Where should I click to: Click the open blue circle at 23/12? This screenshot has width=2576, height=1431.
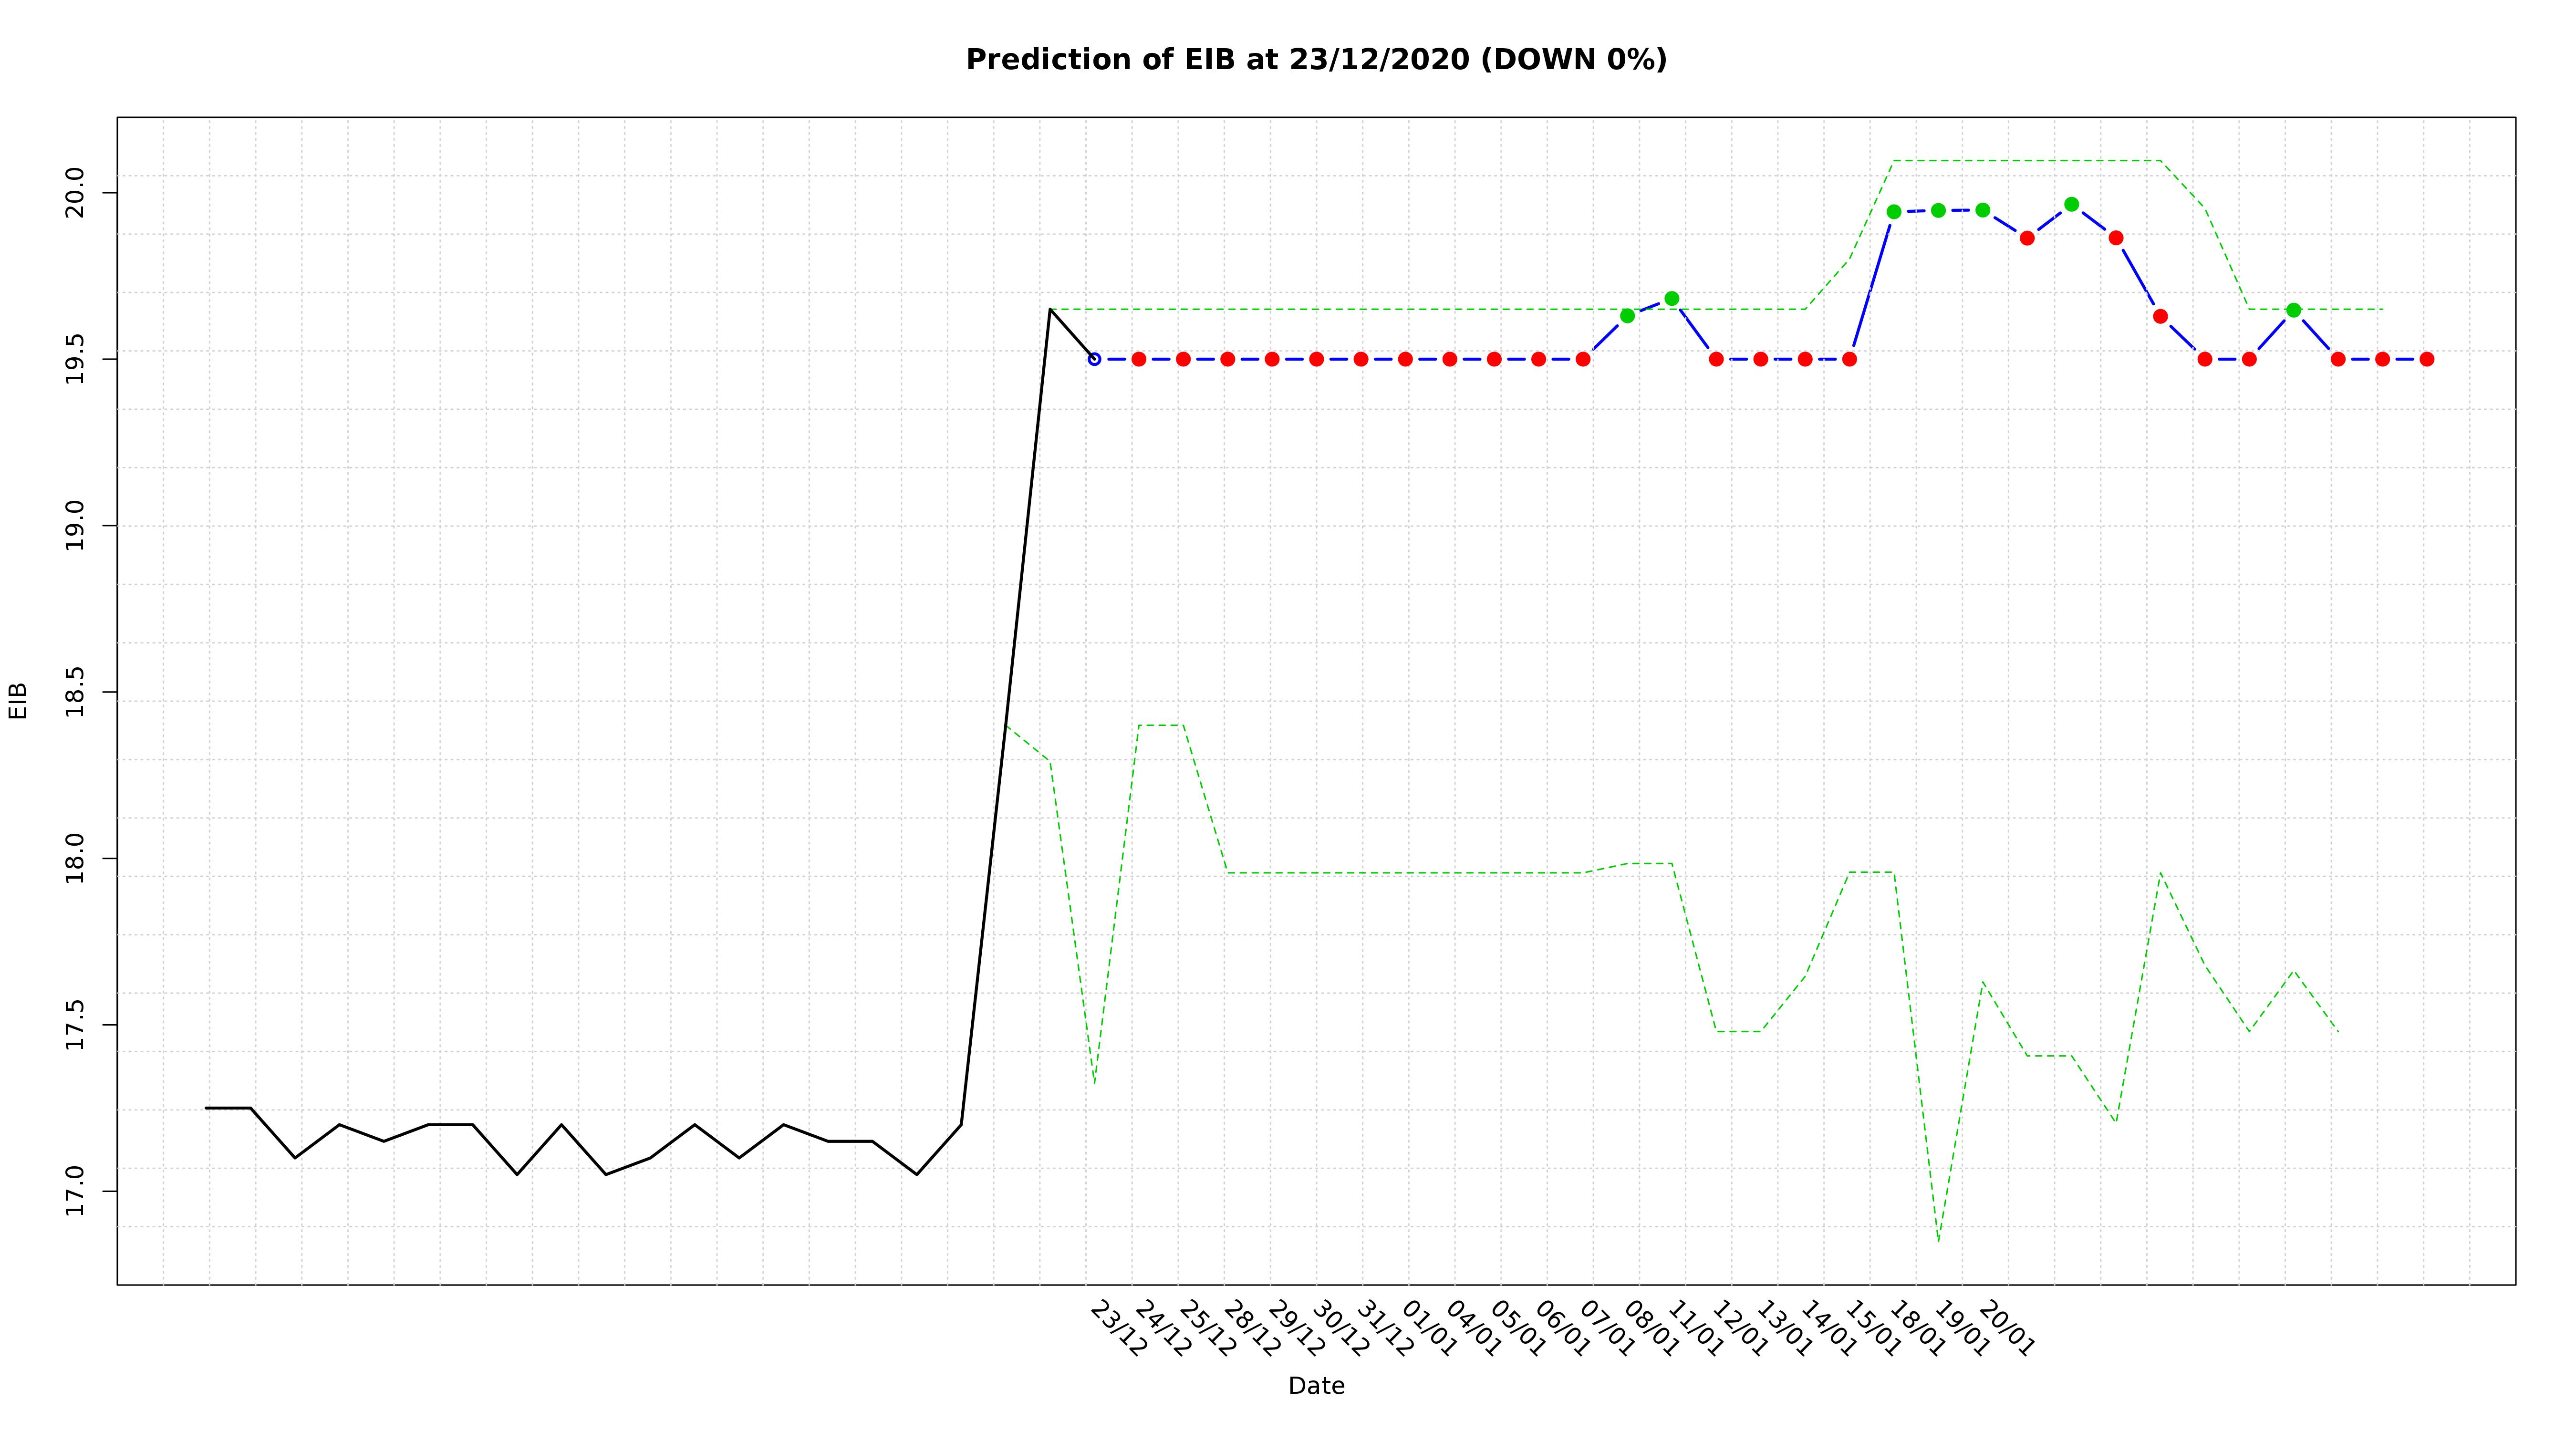[1094, 359]
